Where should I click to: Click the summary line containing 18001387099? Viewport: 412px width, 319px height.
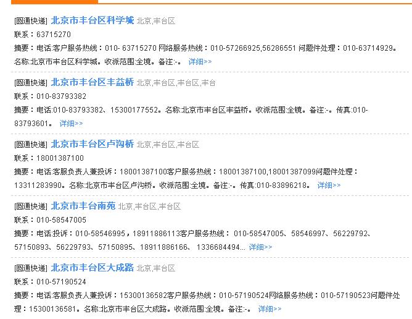pyautogui.click(x=186, y=172)
